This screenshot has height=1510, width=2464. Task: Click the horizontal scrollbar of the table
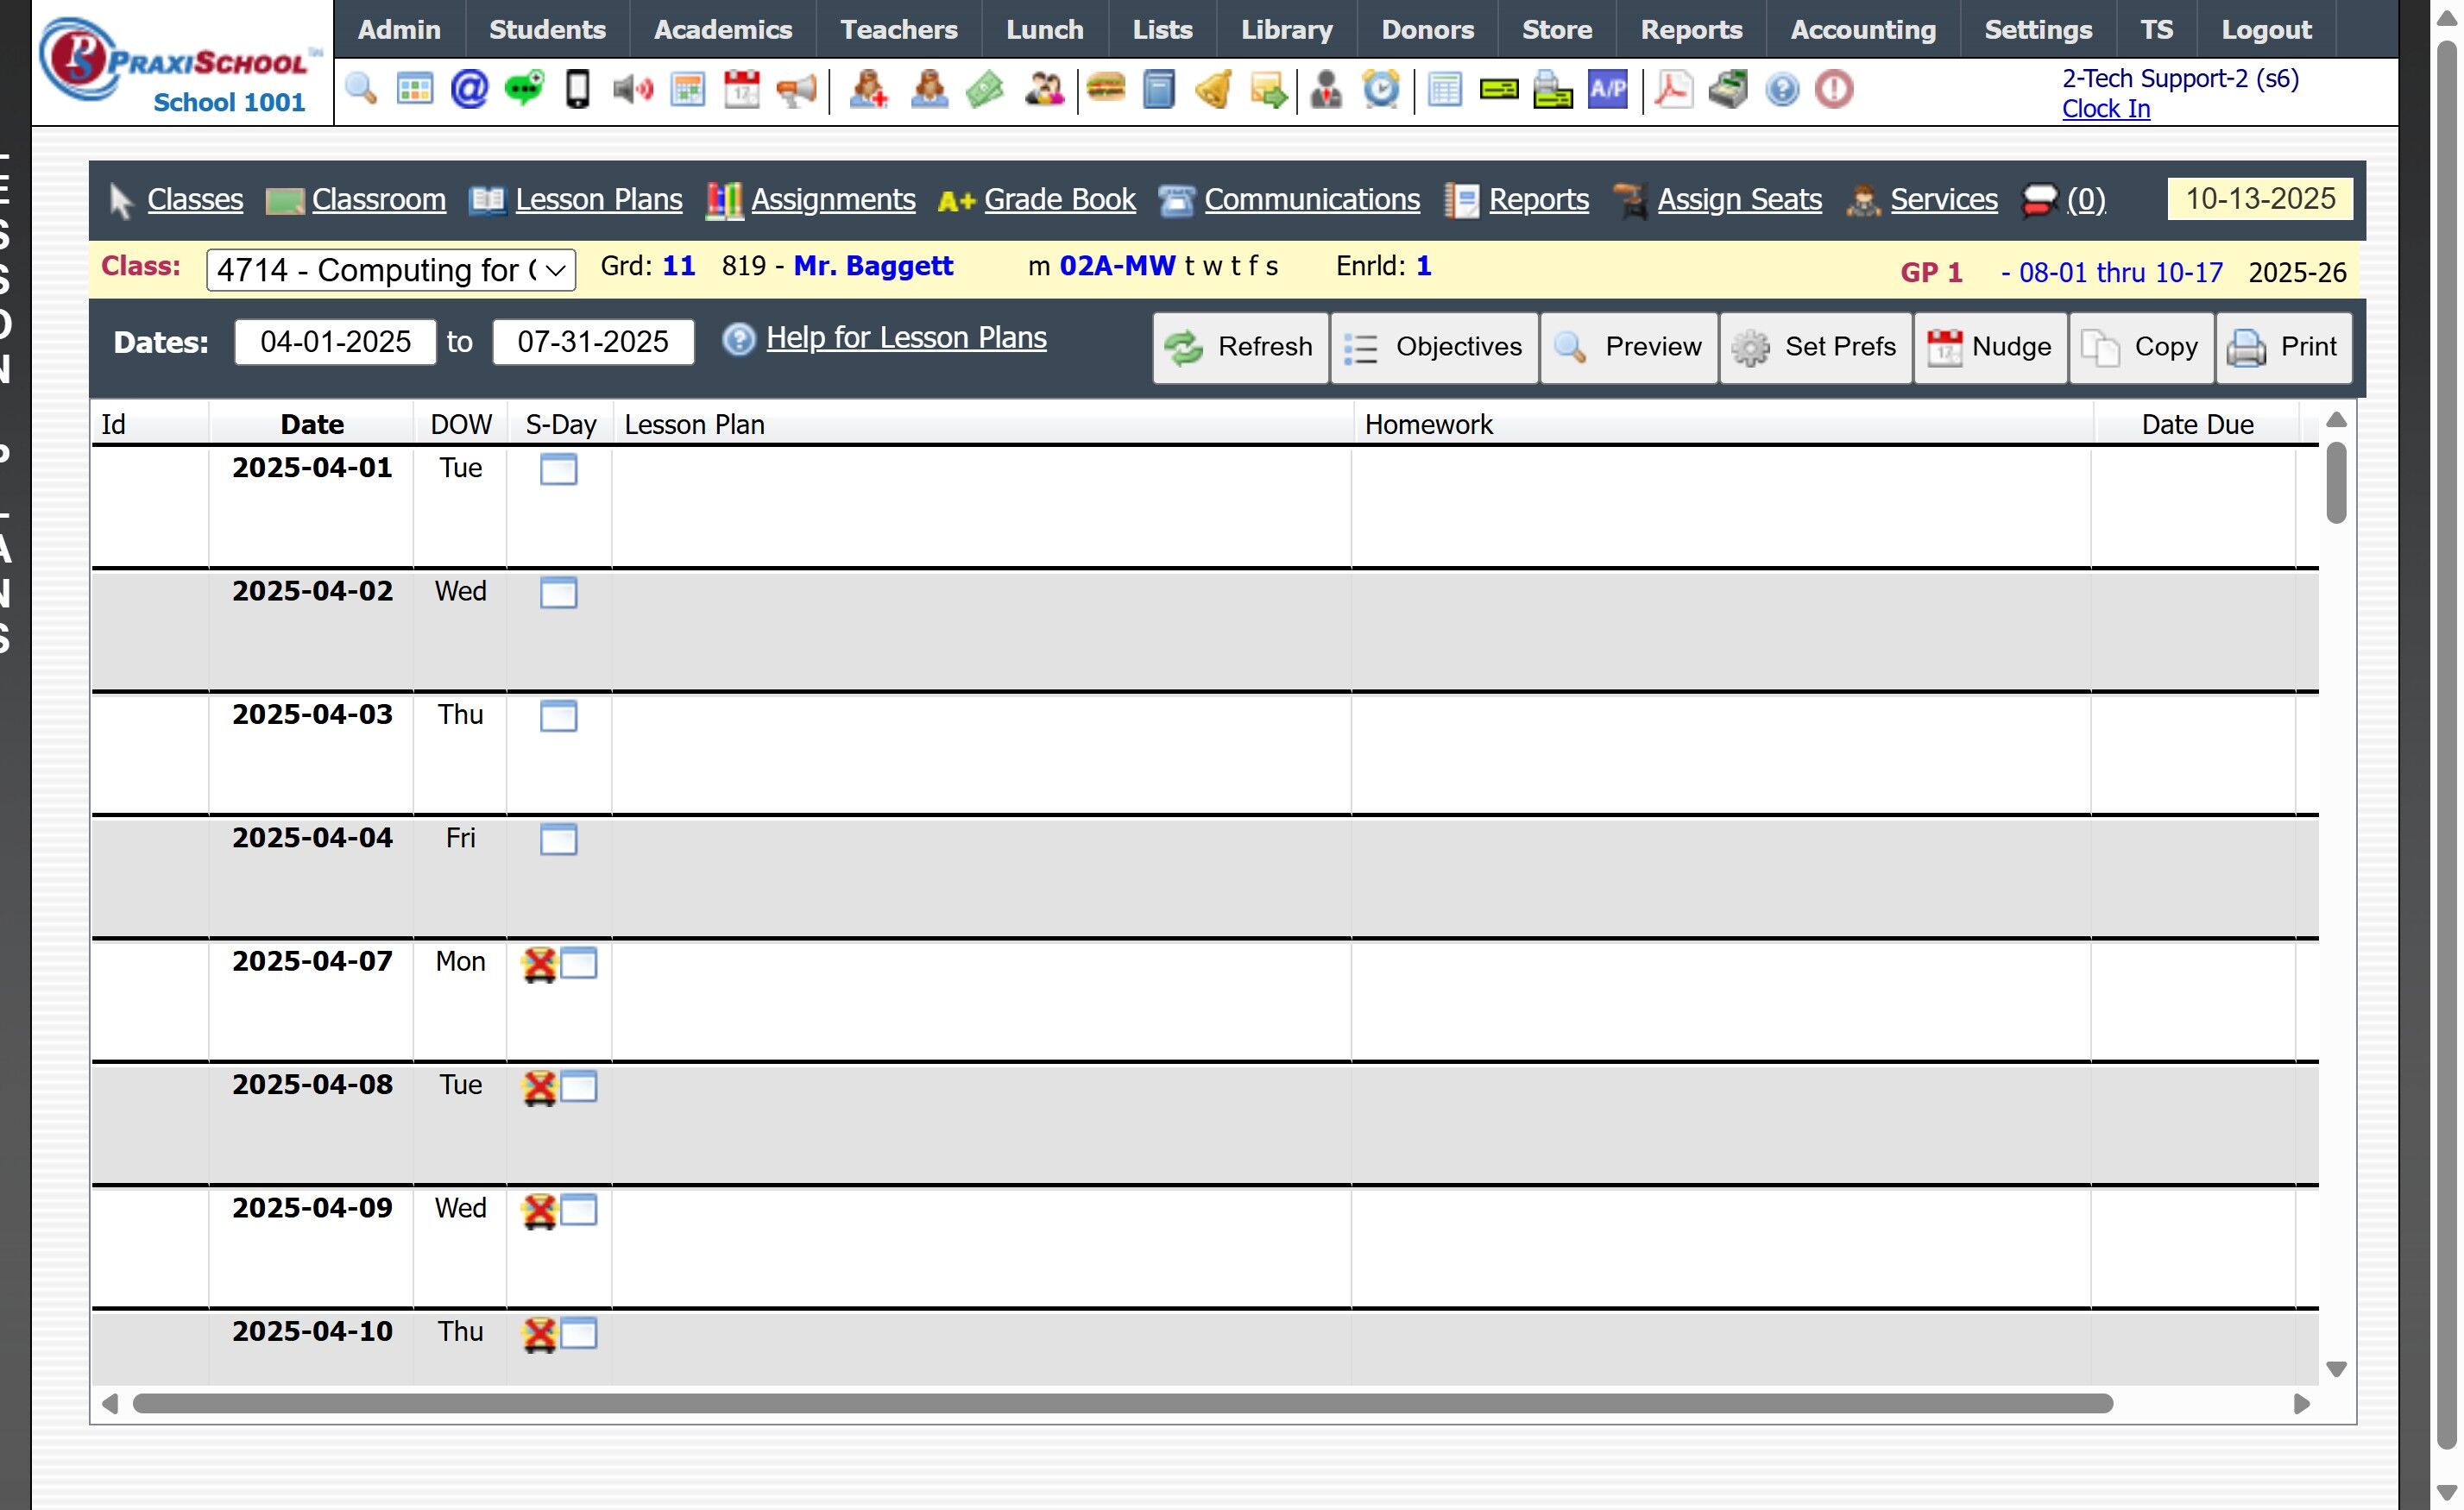tap(1122, 1404)
